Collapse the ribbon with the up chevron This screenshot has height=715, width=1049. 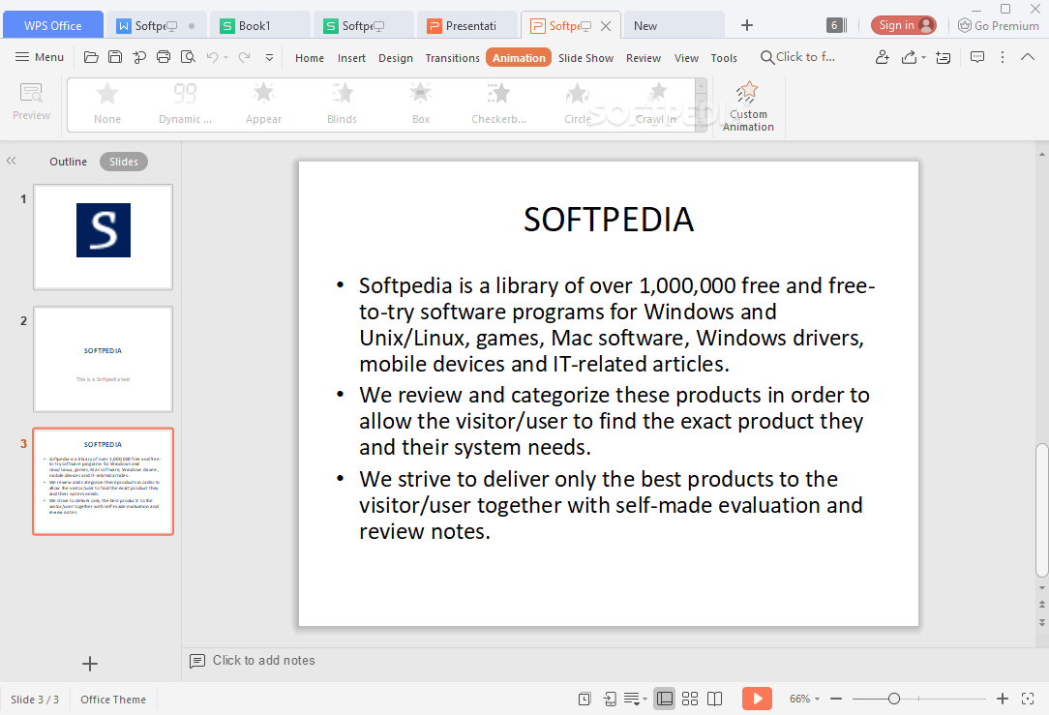1028,57
